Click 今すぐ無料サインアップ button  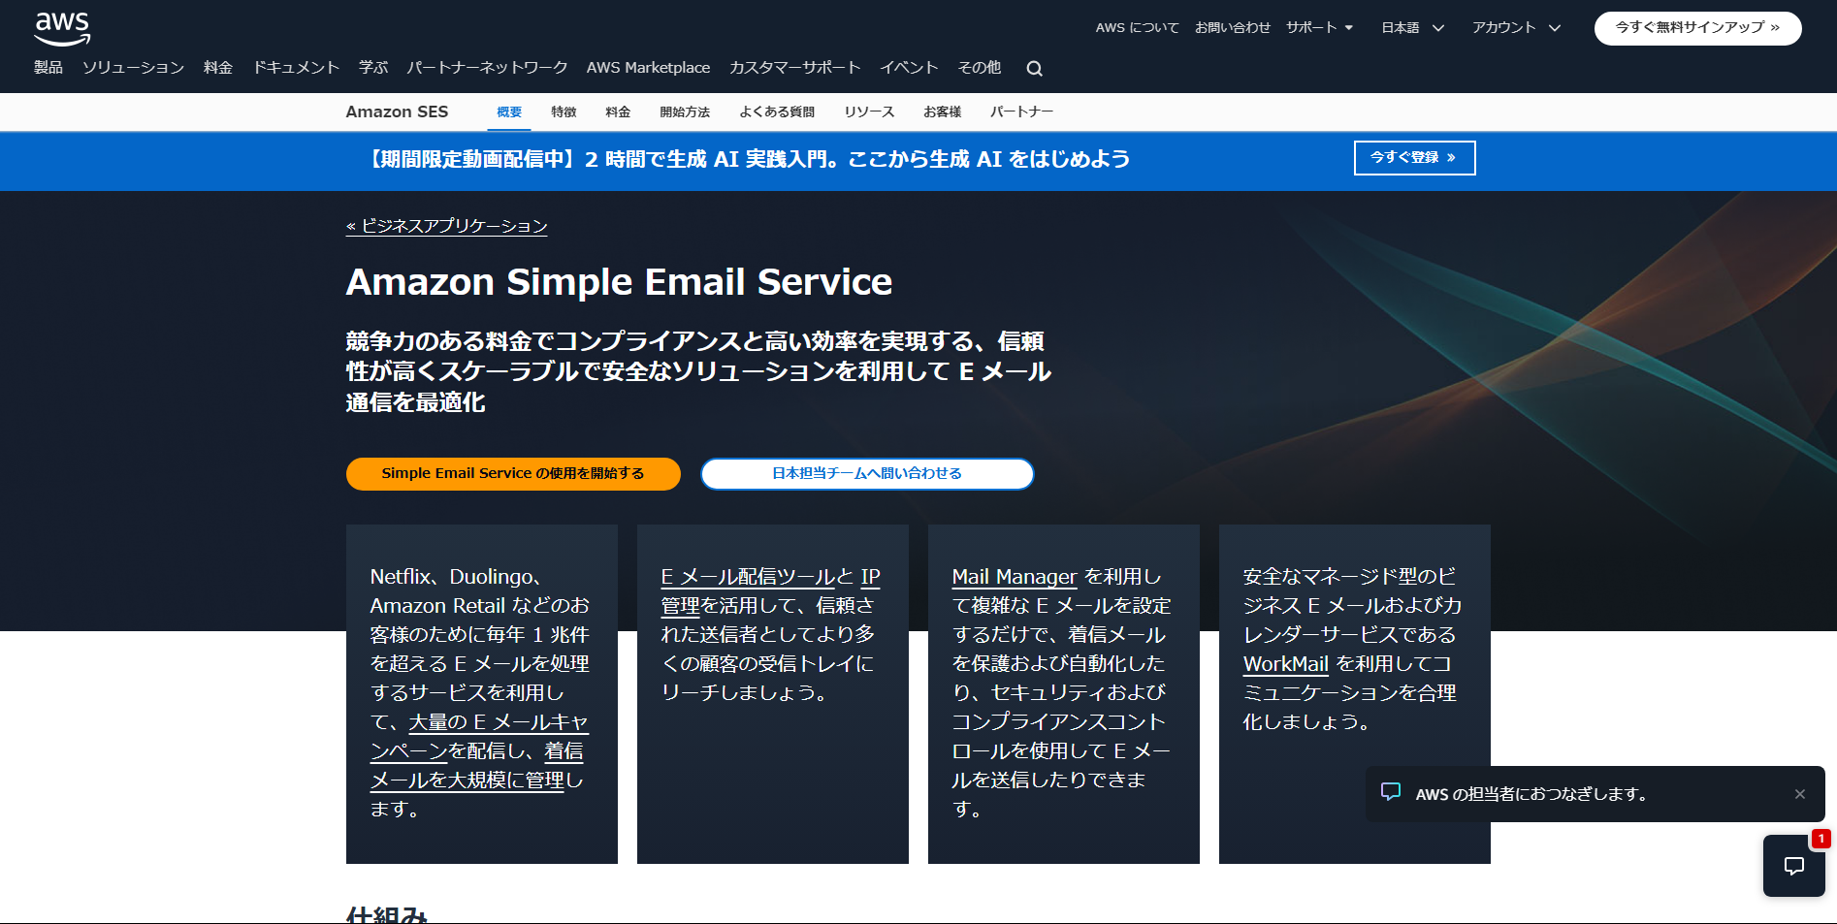click(1697, 28)
